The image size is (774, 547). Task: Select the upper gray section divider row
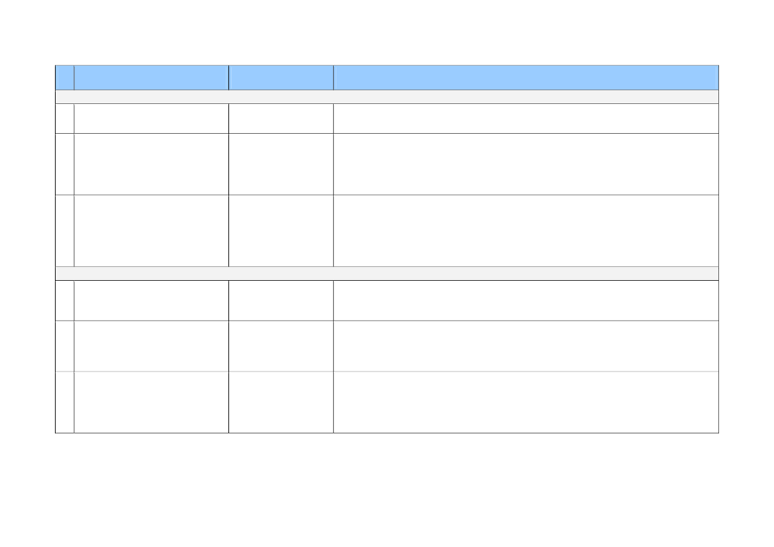coord(387,97)
